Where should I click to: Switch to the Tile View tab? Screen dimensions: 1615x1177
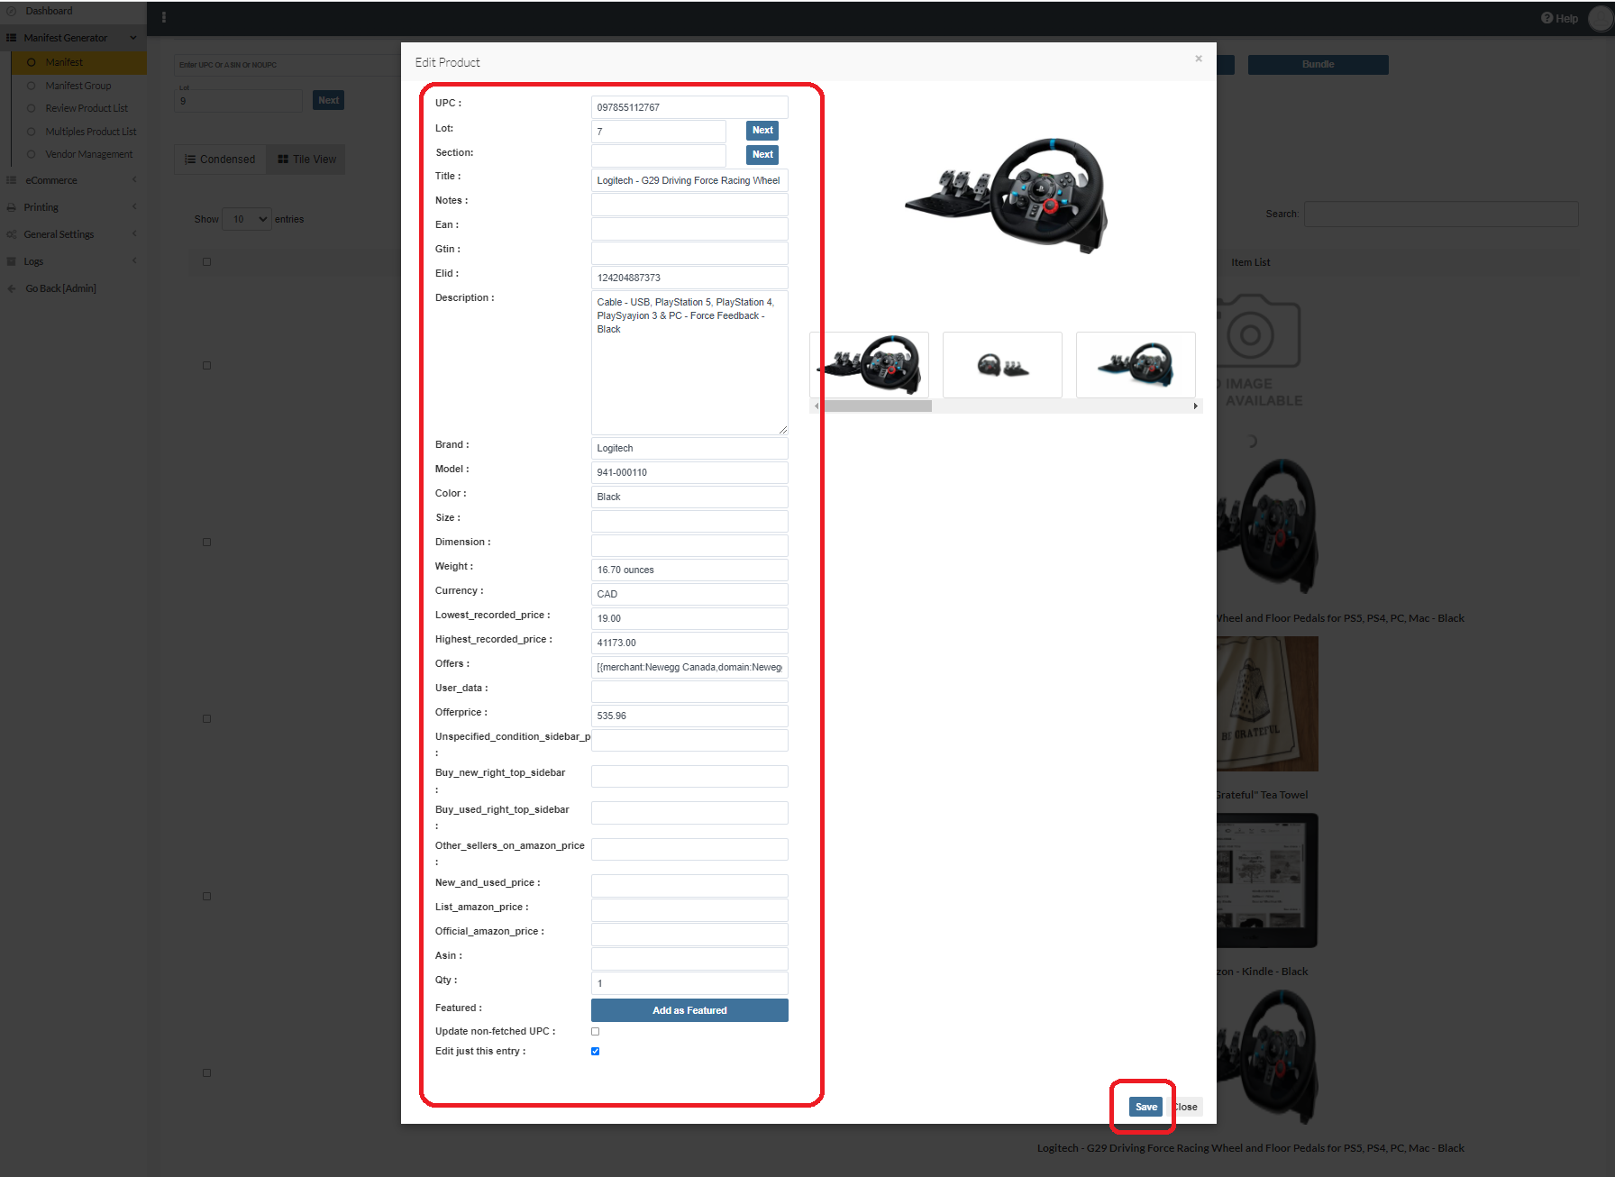pyautogui.click(x=306, y=160)
